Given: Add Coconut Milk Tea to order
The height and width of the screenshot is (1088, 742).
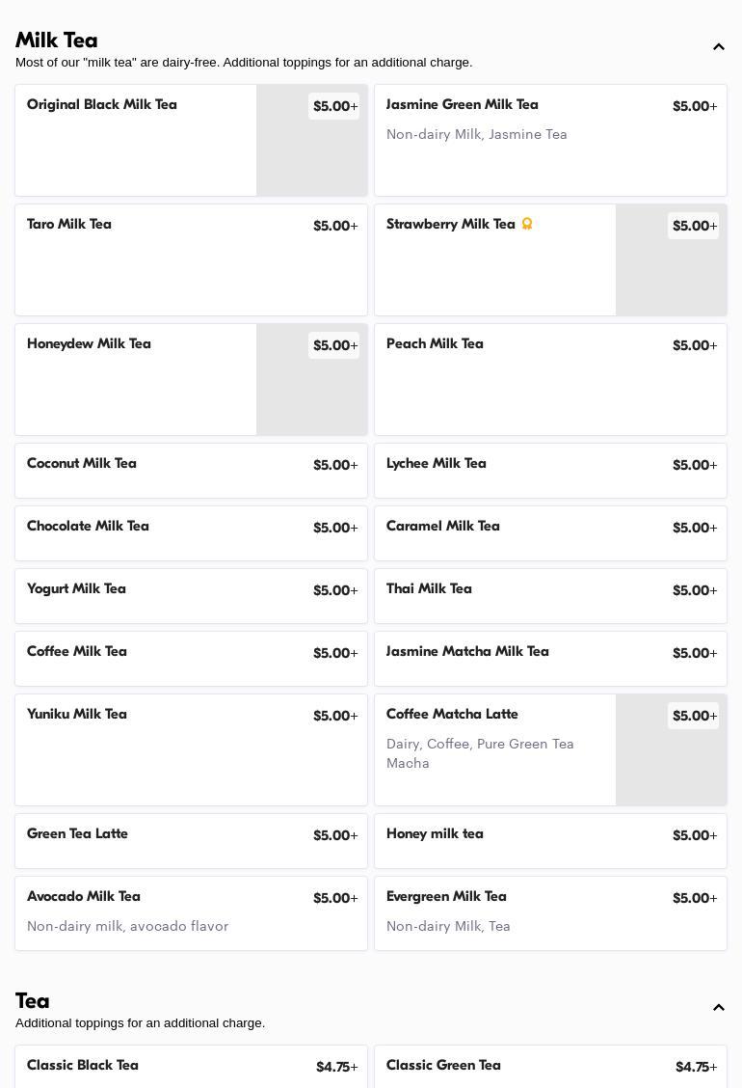Looking at the screenshot, I should click(x=191, y=471).
